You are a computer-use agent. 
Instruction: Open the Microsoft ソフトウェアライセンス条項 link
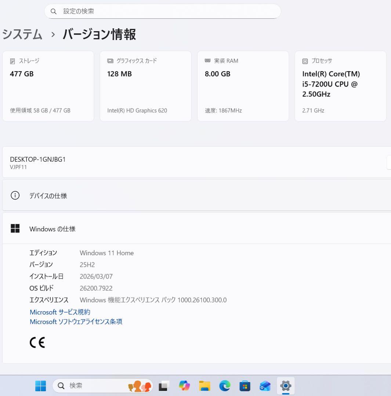tap(76, 322)
